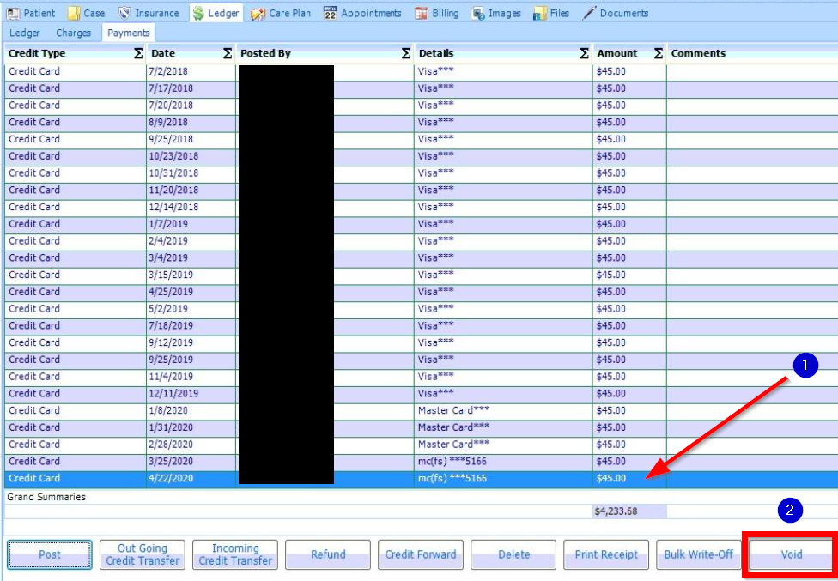Select the Ledger main tab
The width and height of the screenshot is (838, 581).
pyautogui.click(x=216, y=13)
